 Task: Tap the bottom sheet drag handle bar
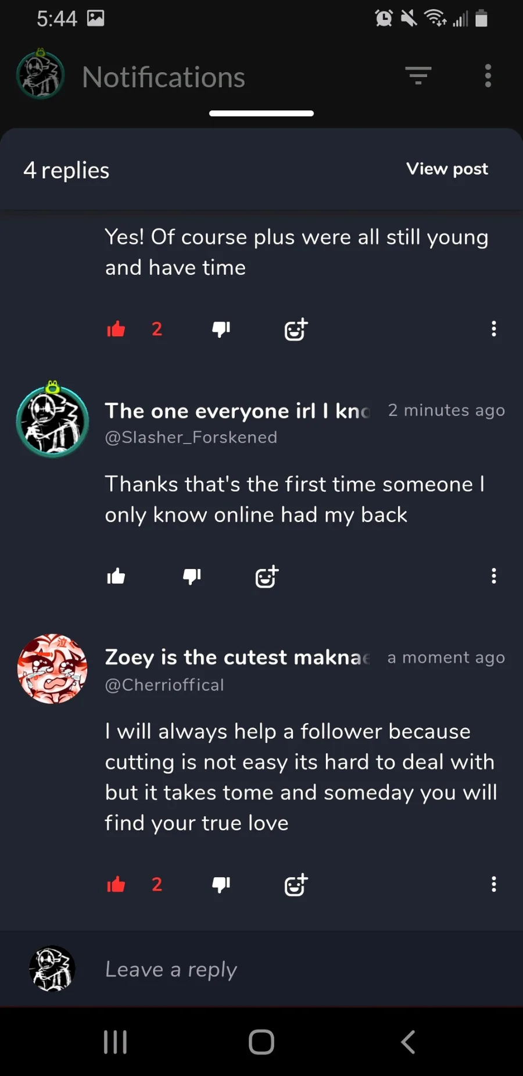point(261,113)
